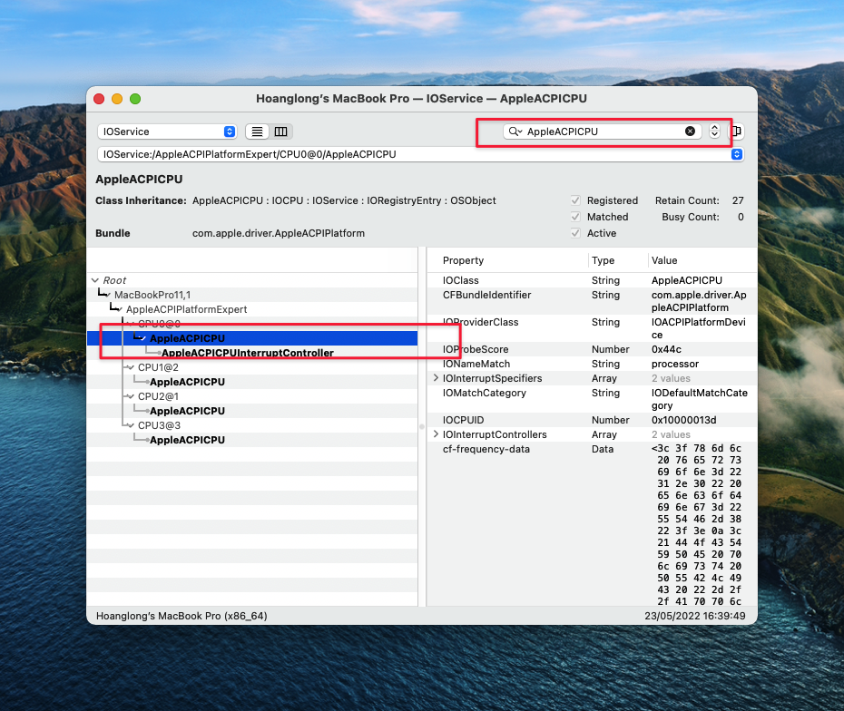Click the search magnifier options icon
Viewport: 844px width, 711px height.
[515, 131]
